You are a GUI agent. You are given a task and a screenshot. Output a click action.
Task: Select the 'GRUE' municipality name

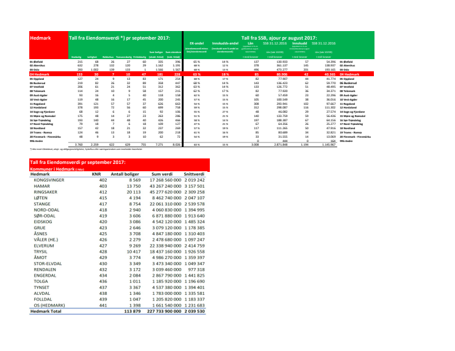coord(40,228)
